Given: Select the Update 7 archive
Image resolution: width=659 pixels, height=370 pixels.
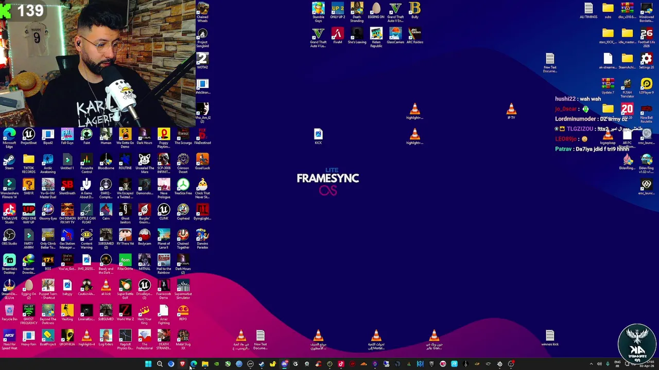Looking at the screenshot, I should 608,86.
